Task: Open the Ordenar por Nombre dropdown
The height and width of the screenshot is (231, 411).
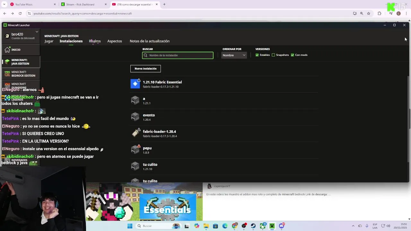Action: [234, 55]
